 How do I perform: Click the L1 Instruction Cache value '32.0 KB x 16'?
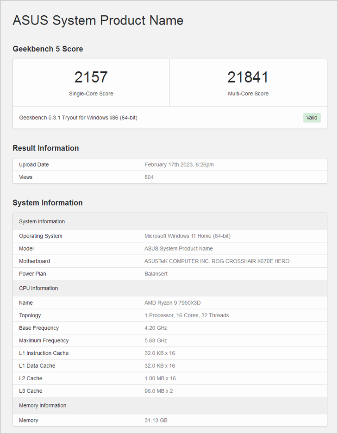[160, 353]
